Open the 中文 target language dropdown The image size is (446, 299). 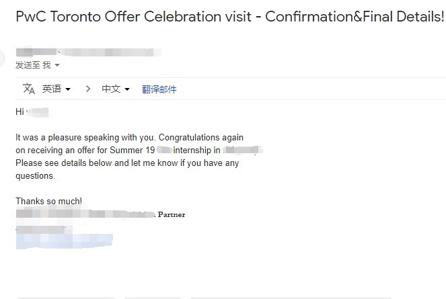click(x=116, y=89)
